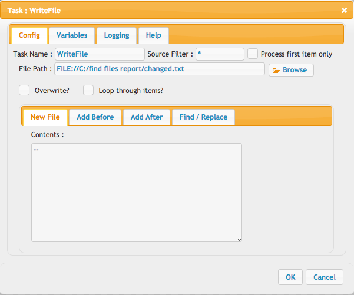Select the Config tab
This screenshot has height=295, width=354.
(29, 35)
